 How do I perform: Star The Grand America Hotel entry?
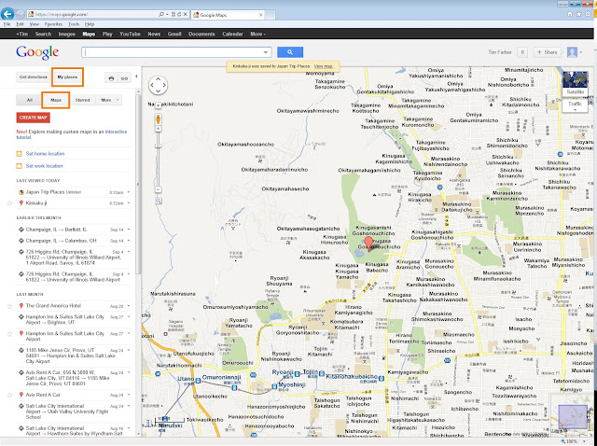click(x=9, y=306)
